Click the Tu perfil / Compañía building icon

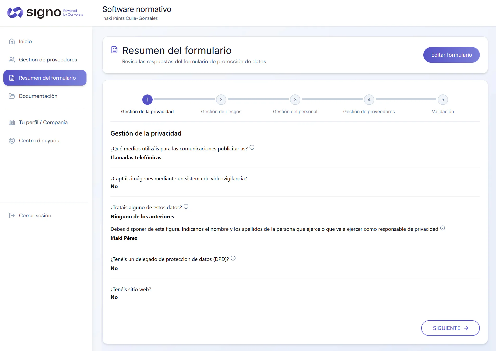tap(12, 122)
